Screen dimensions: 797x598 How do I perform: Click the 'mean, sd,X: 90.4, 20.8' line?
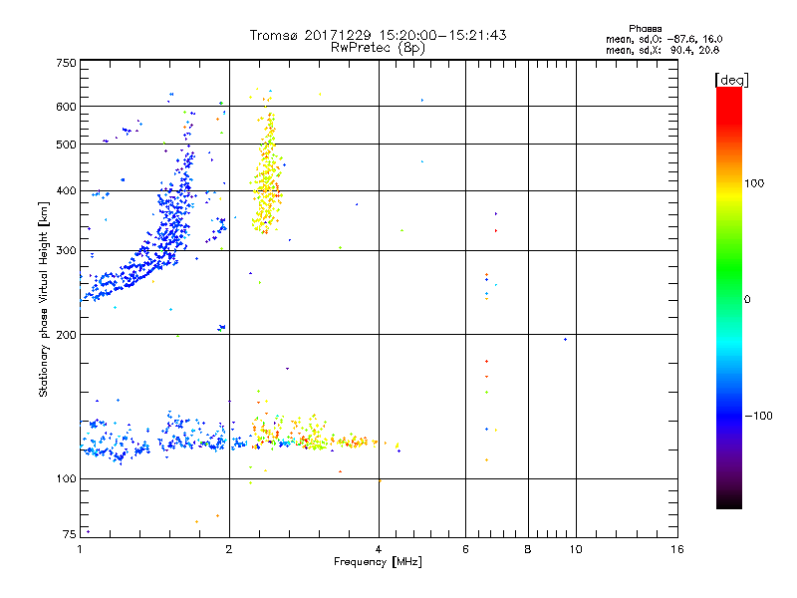[x=663, y=50]
